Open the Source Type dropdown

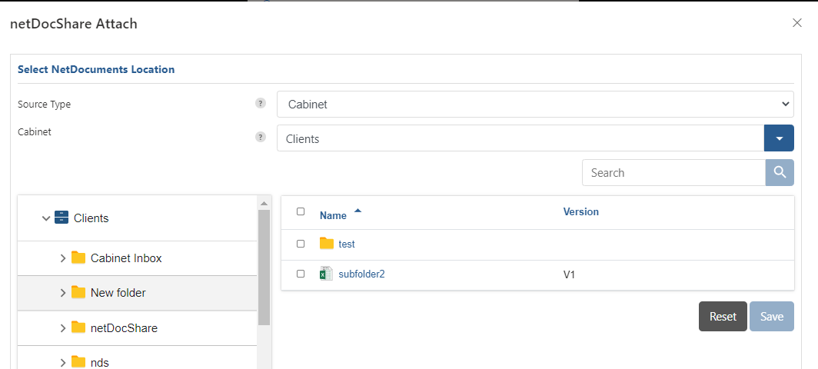click(x=535, y=105)
